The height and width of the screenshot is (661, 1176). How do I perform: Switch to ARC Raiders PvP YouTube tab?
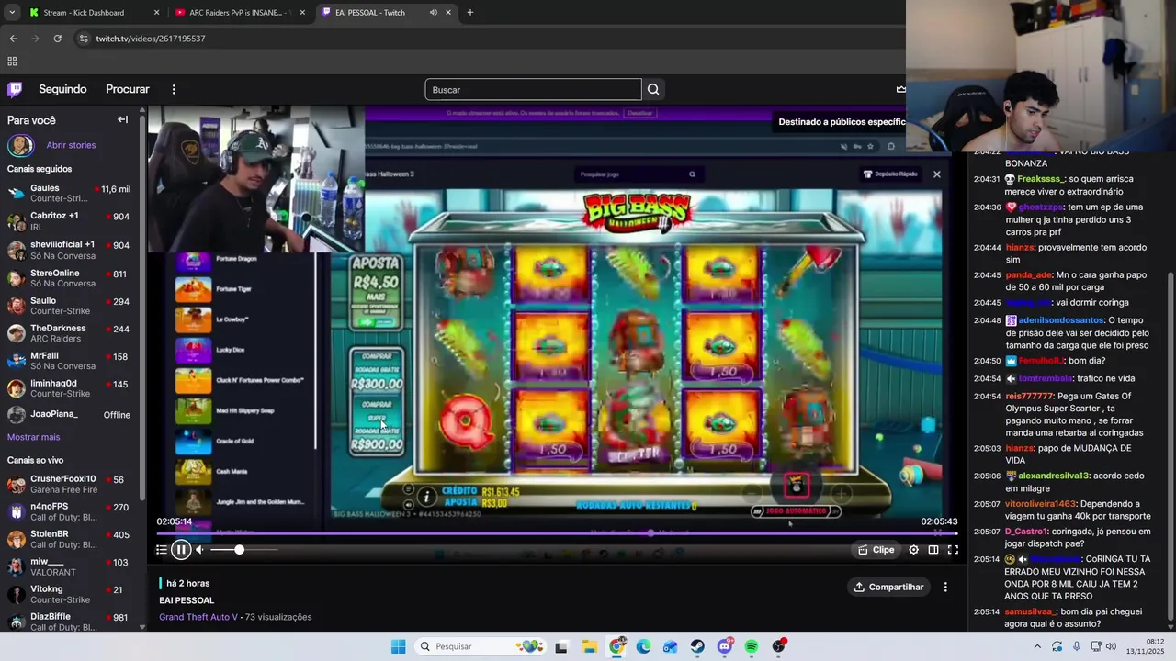point(240,13)
